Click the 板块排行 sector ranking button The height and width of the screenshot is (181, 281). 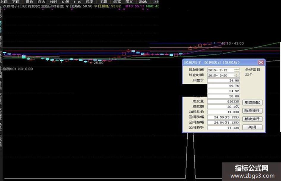252,119
